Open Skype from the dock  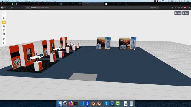(x=107, y=103)
